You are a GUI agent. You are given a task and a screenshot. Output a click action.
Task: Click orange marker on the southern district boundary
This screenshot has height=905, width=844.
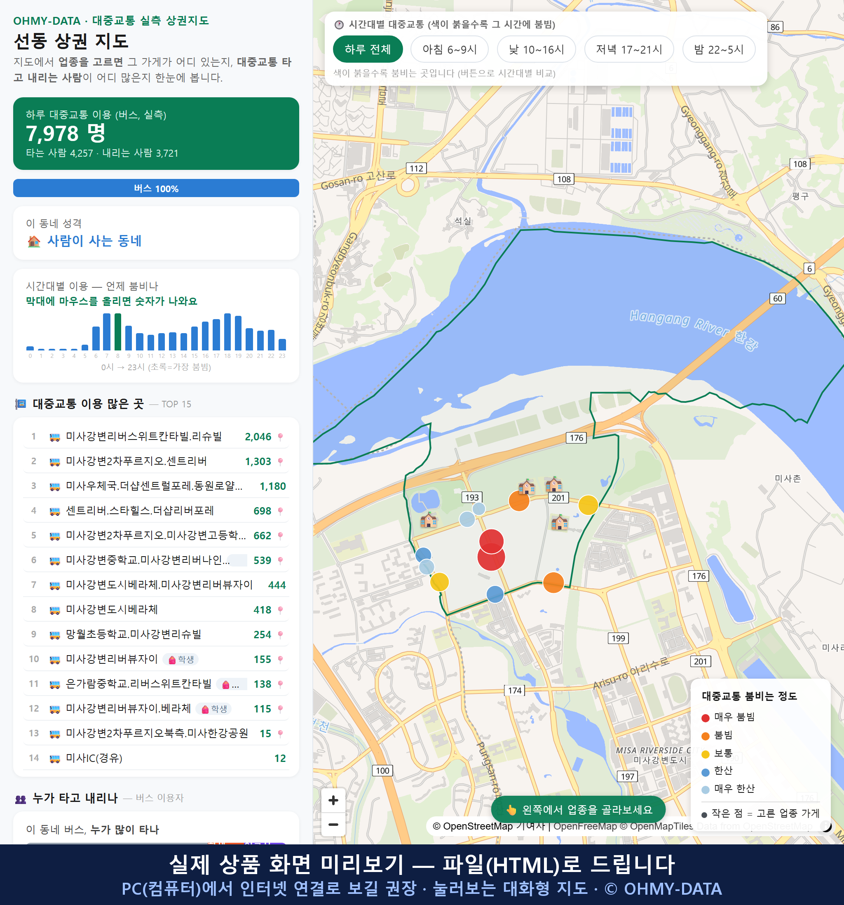pos(554,582)
